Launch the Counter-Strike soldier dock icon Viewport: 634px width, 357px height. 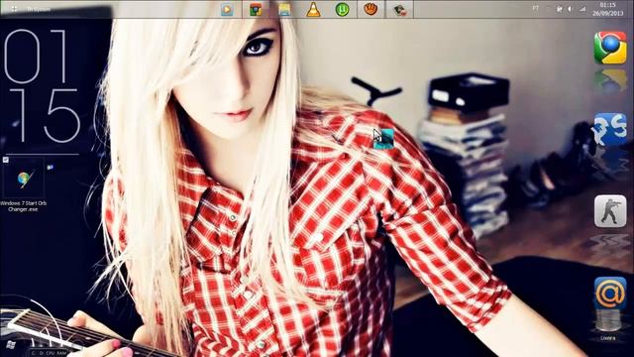pos(610,211)
